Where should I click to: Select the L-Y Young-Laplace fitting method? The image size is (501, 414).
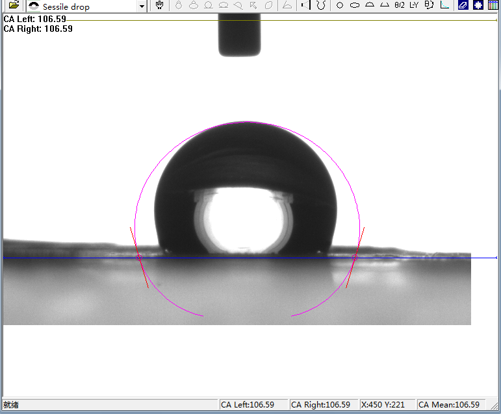pyautogui.click(x=414, y=5)
